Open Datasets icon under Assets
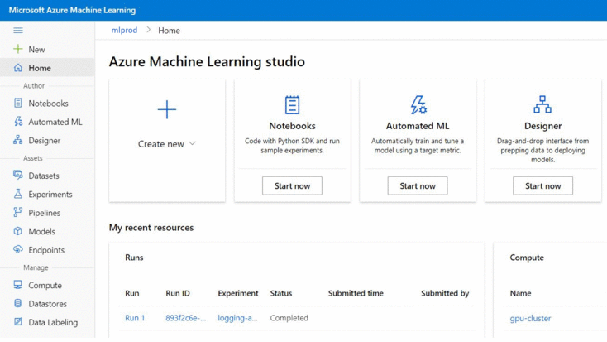 tap(18, 176)
